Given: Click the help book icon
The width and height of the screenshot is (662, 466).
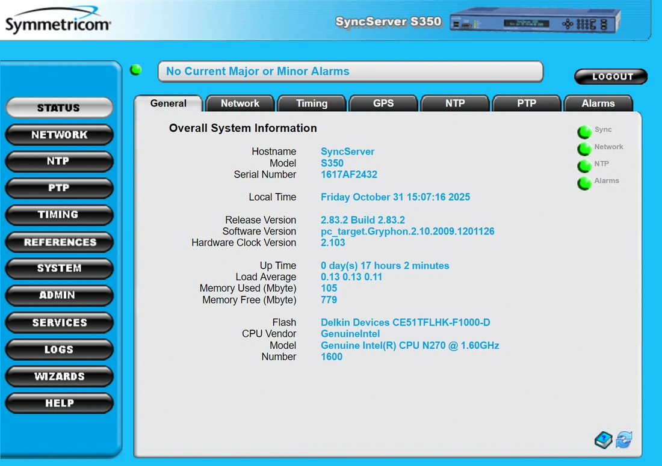Looking at the screenshot, I should coord(603,440).
